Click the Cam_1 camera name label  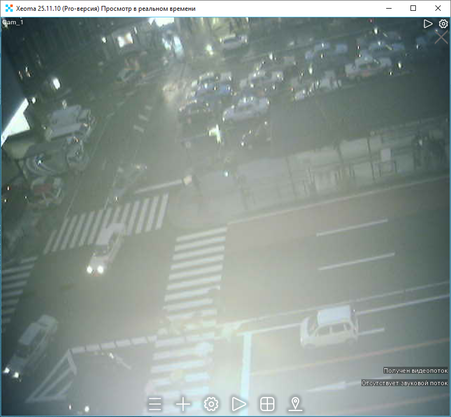tap(13, 23)
